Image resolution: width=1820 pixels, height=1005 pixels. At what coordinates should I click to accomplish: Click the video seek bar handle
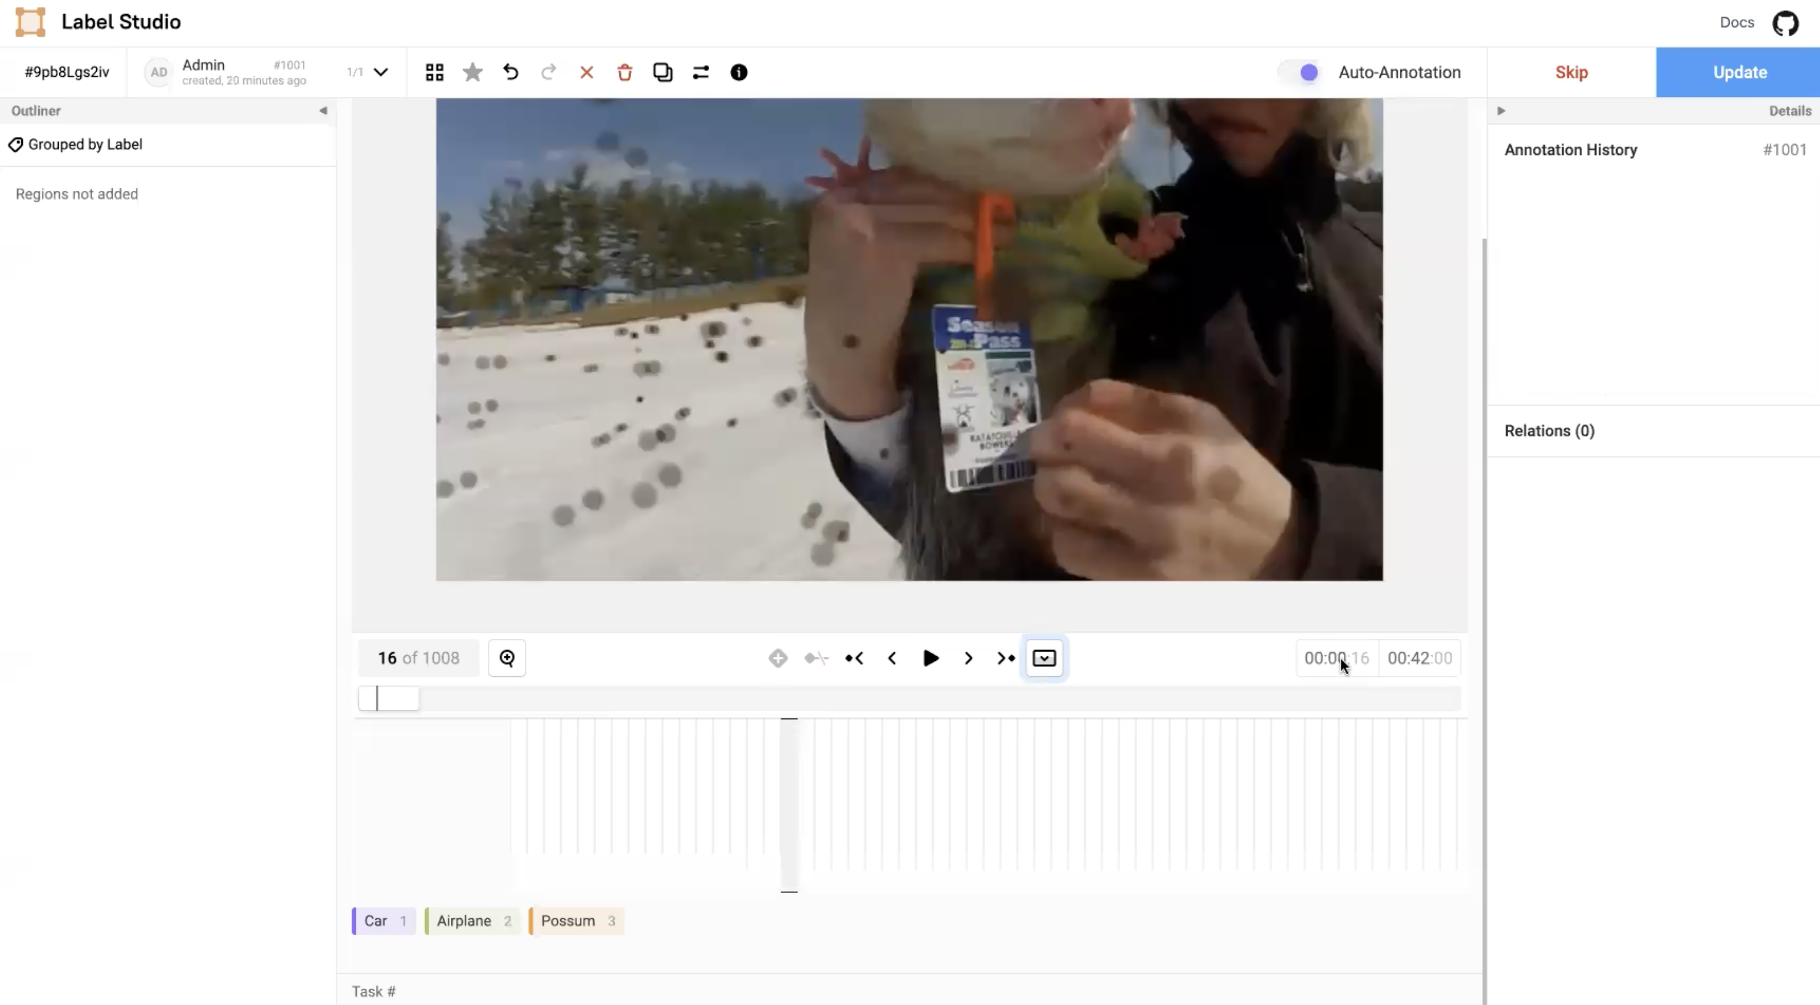(x=389, y=698)
